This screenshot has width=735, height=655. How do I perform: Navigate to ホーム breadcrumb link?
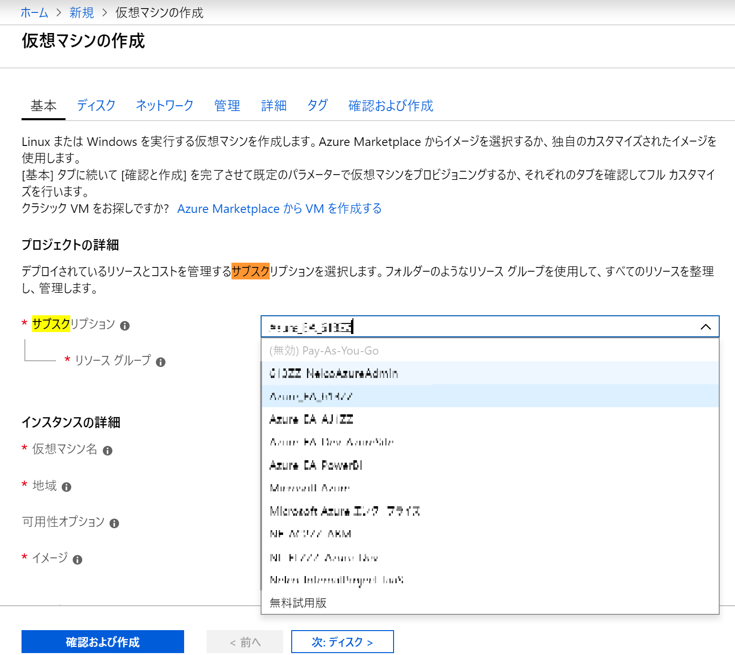click(34, 12)
